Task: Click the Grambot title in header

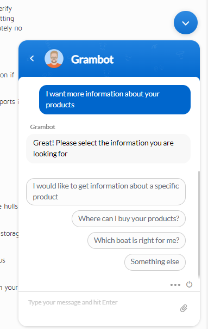Action: [92, 59]
